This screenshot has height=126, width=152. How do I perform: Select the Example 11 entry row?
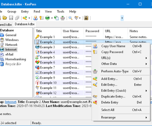click(x=63, y=88)
